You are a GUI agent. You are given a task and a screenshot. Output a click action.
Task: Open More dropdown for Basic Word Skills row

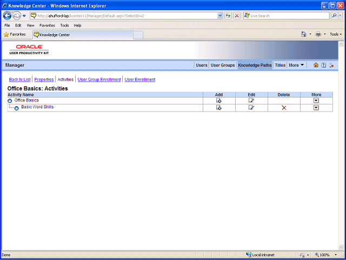[316, 108]
